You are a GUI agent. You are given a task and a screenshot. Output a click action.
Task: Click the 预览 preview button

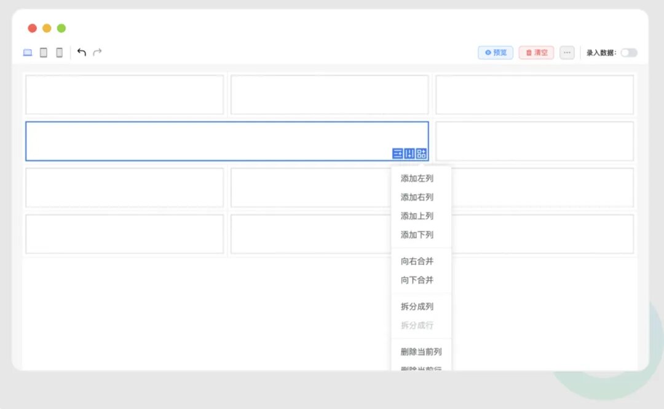[496, 52]
